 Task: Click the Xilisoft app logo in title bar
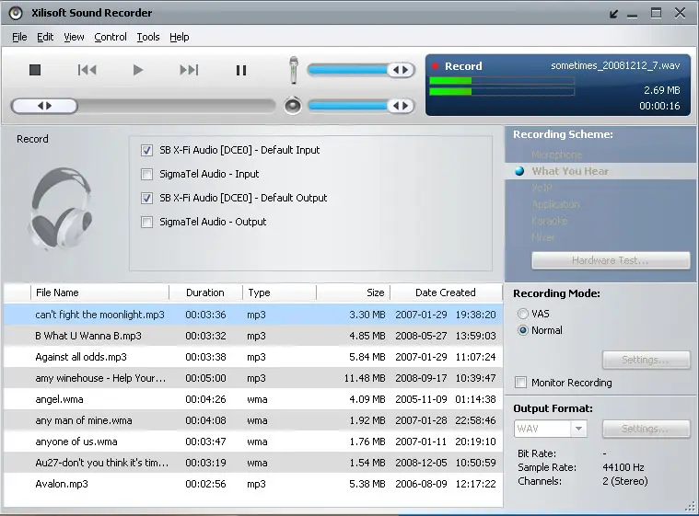tap(15, 13)
